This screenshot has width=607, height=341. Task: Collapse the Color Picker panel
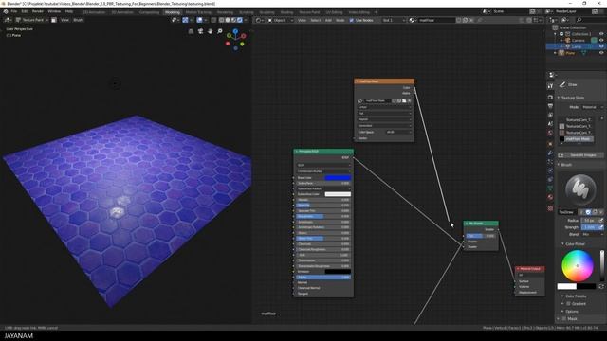point(574,244)
